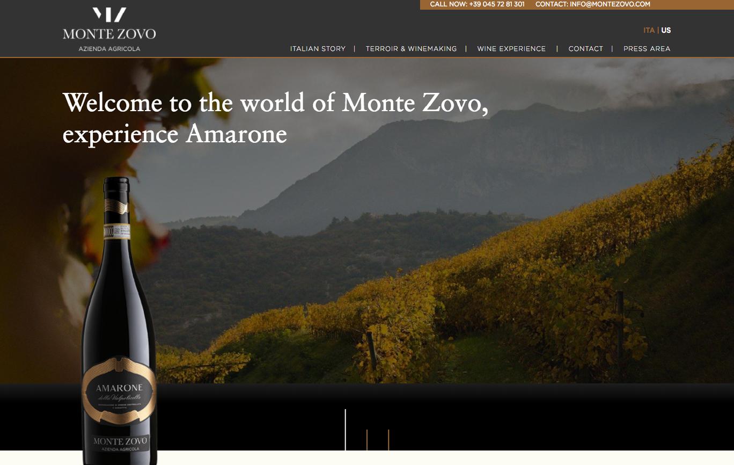Open the Terroir & Winemaking menu
734x465 pixels.
411,48
